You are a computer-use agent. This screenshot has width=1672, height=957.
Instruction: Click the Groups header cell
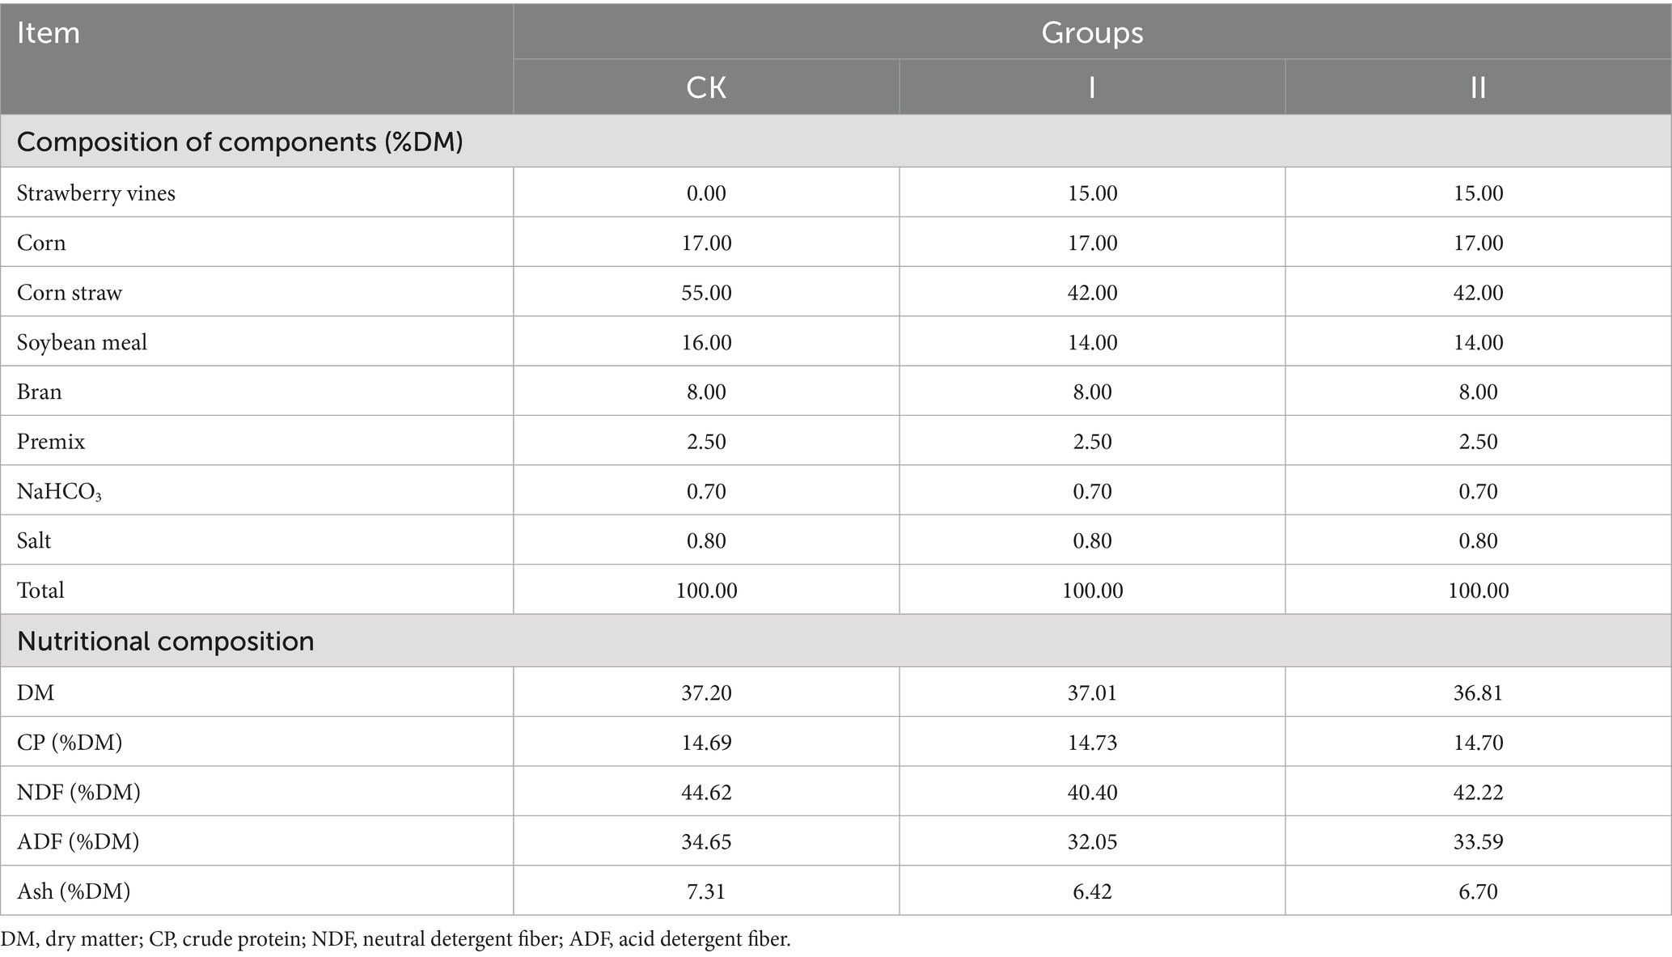pyautogui.click(x=1091, y=33)
